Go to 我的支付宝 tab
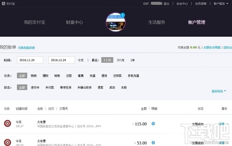232x146 pixels. pyautogui.click(x=35, y=22)
